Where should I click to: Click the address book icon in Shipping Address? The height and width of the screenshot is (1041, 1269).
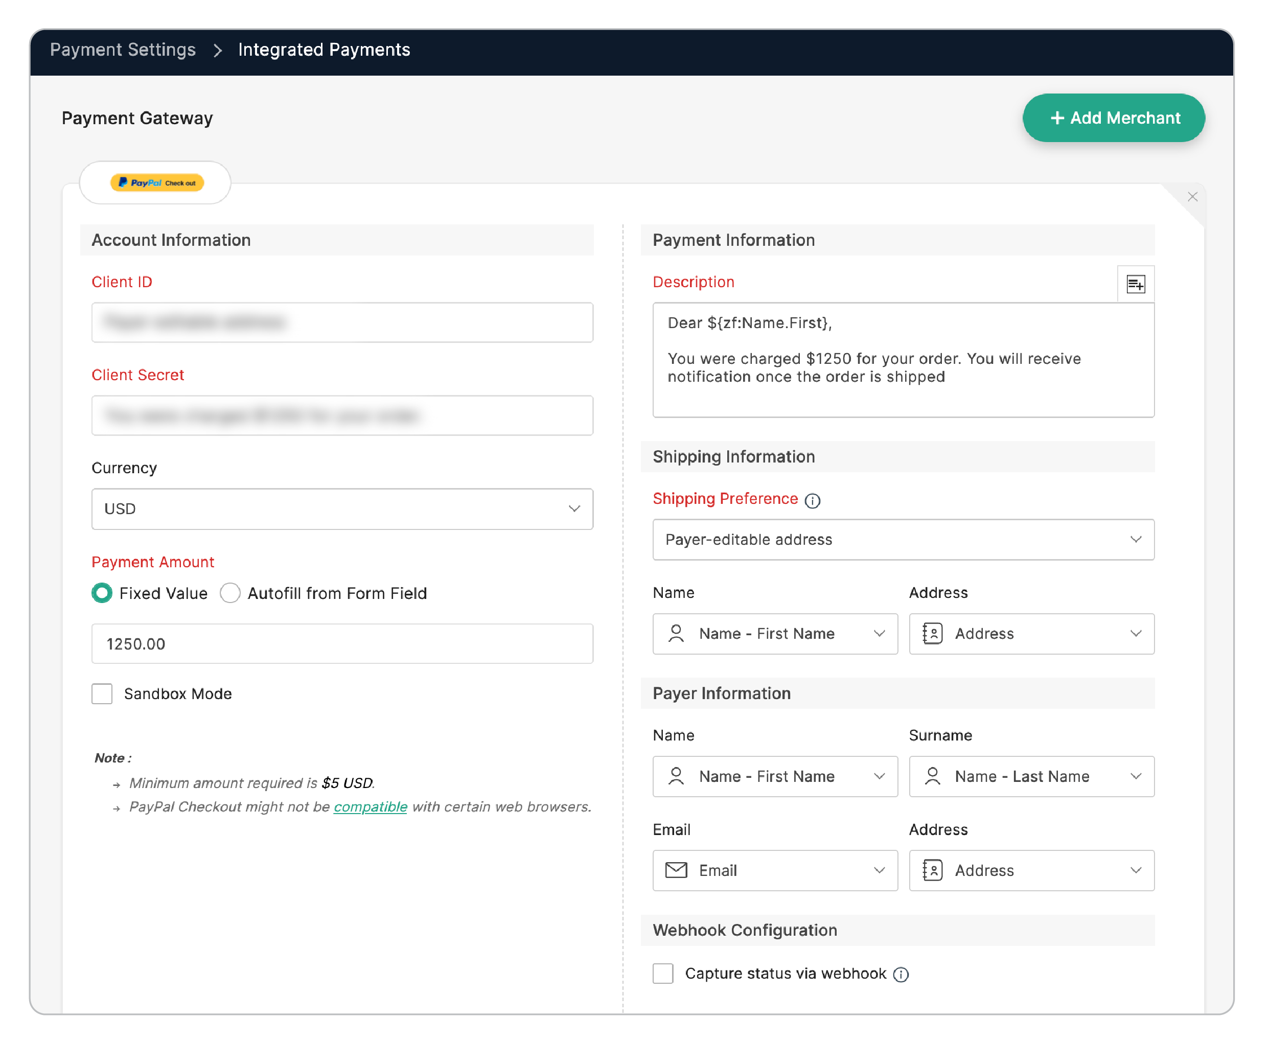[x=933, y=634]
